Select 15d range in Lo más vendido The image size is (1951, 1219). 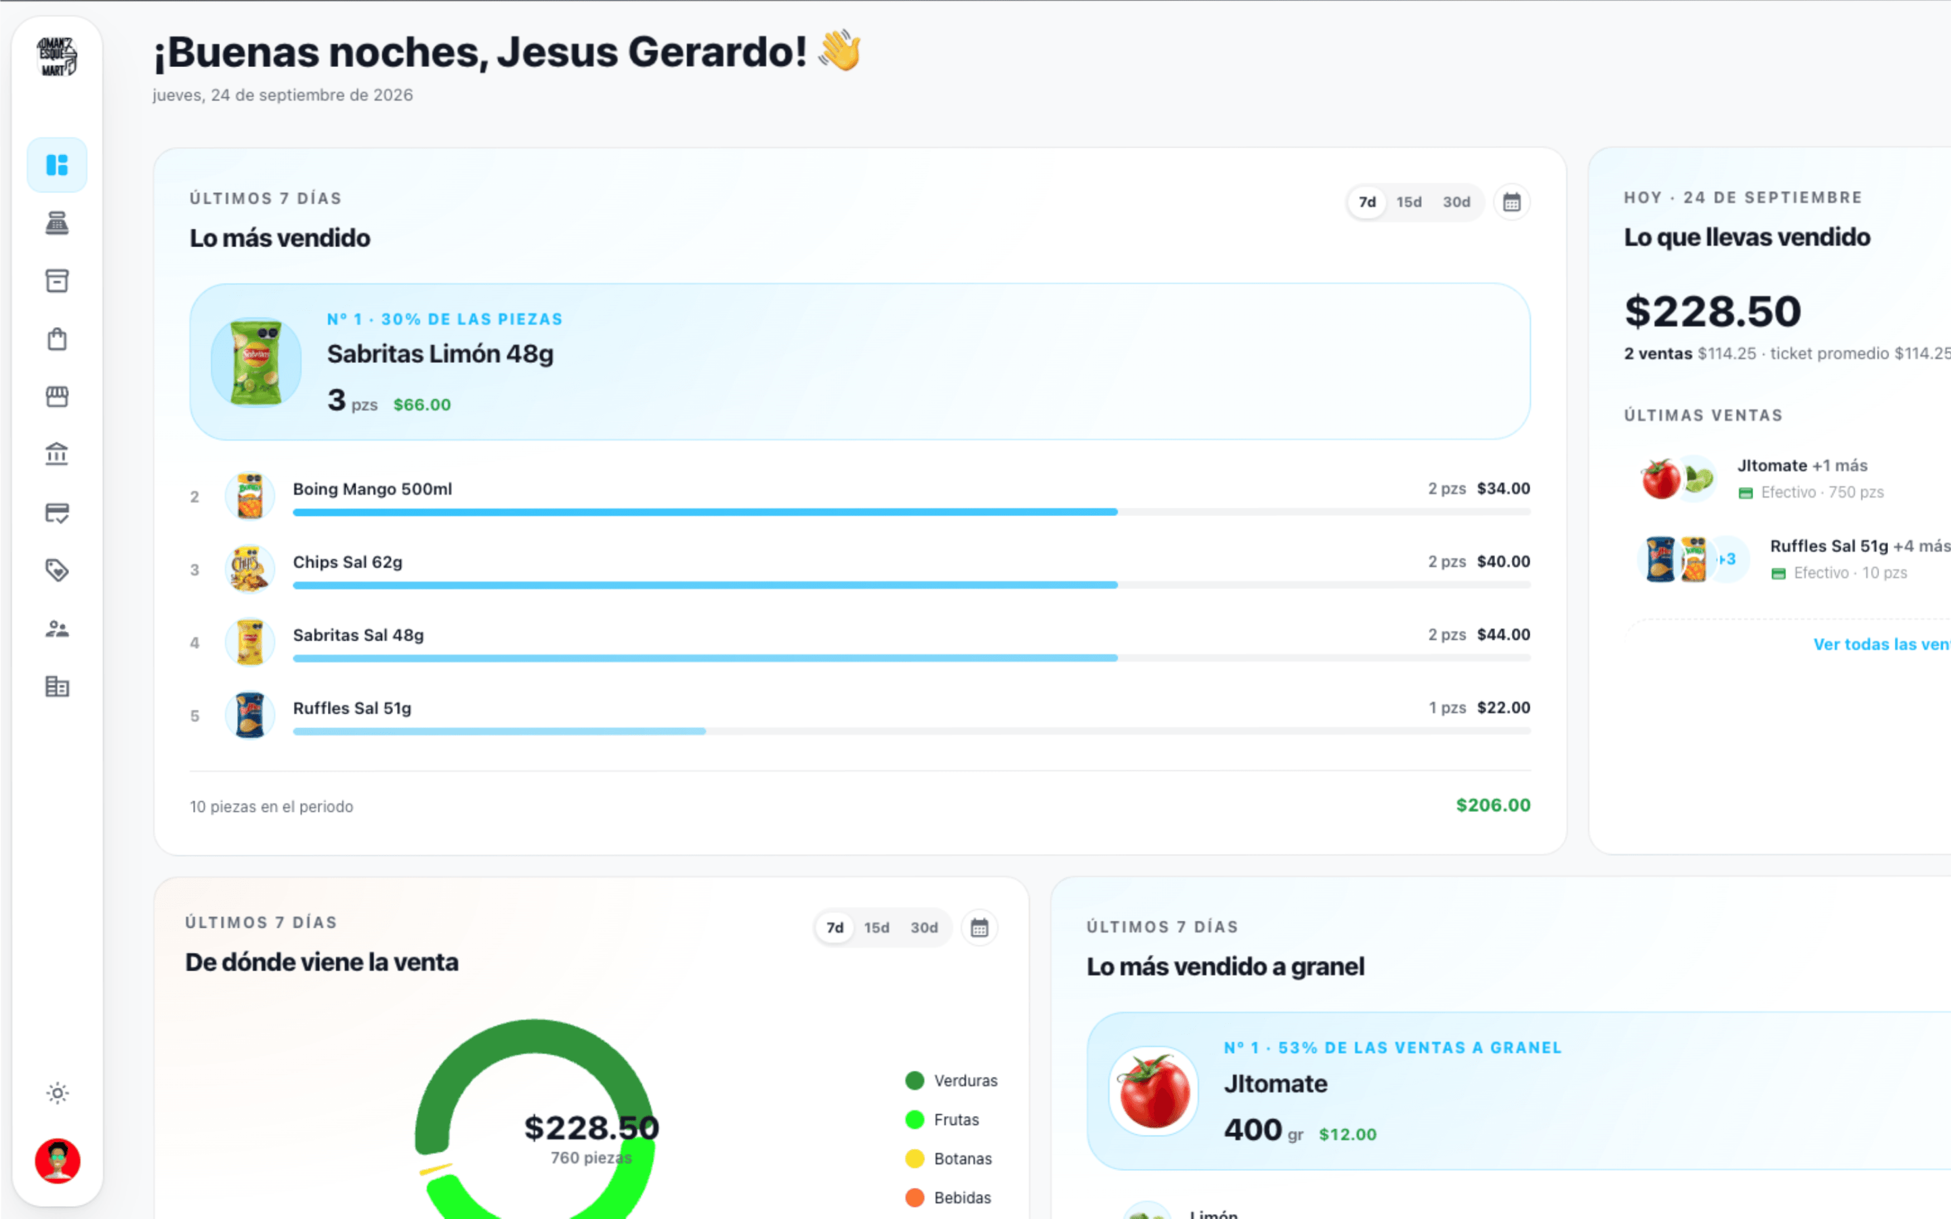point(1409,202)
